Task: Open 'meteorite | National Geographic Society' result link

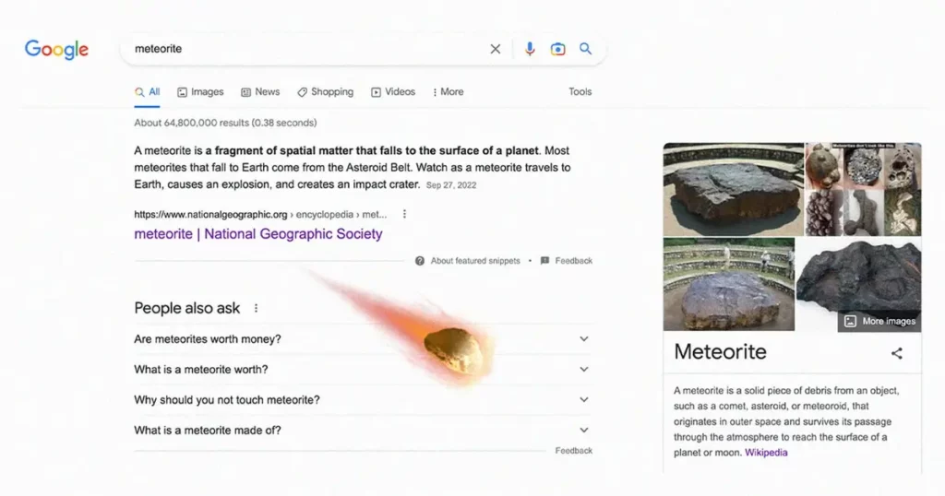Action: point(258,233)
